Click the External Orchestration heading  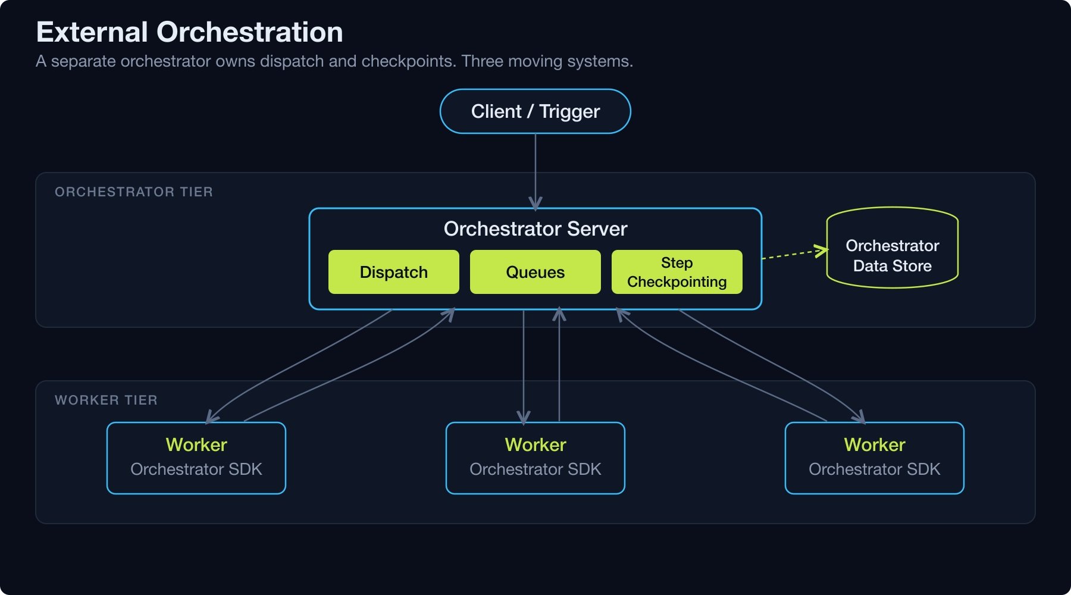click(x=190, y=32)
